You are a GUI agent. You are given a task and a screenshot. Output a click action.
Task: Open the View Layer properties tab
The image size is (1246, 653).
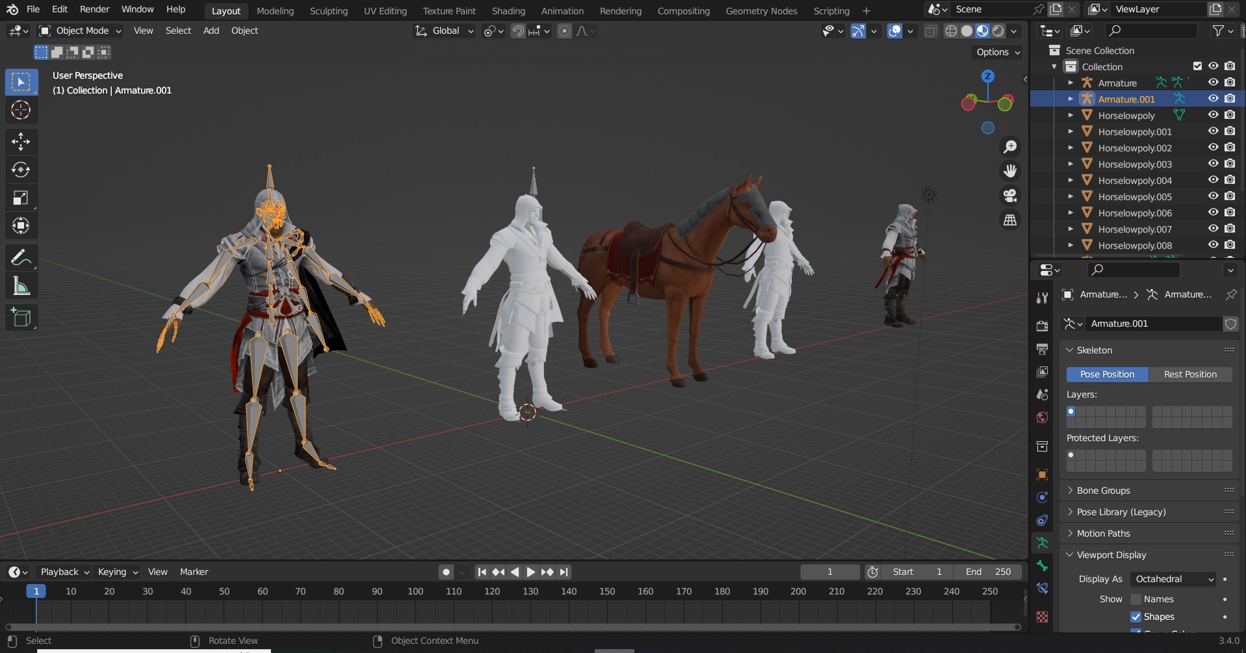(1043, 372)
